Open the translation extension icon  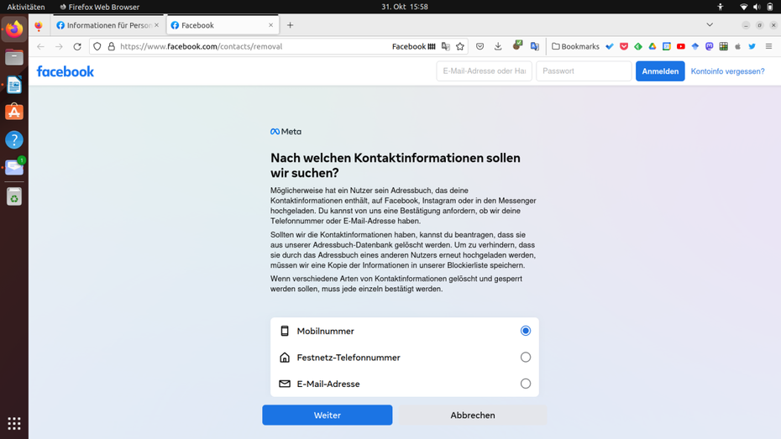tap(535, 46)
